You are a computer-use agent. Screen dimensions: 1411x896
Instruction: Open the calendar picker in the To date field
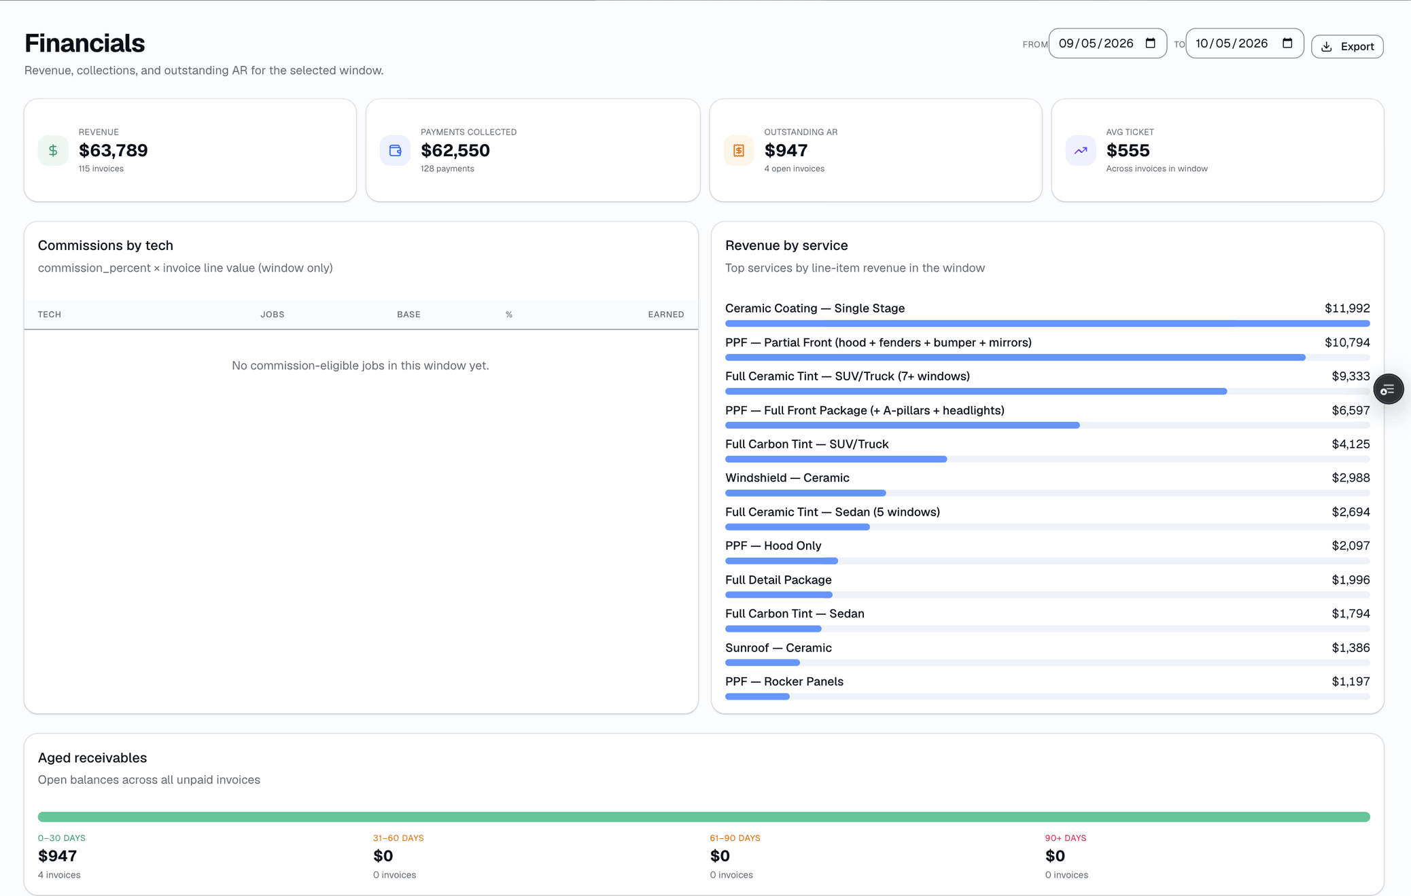pos(1287,43)
